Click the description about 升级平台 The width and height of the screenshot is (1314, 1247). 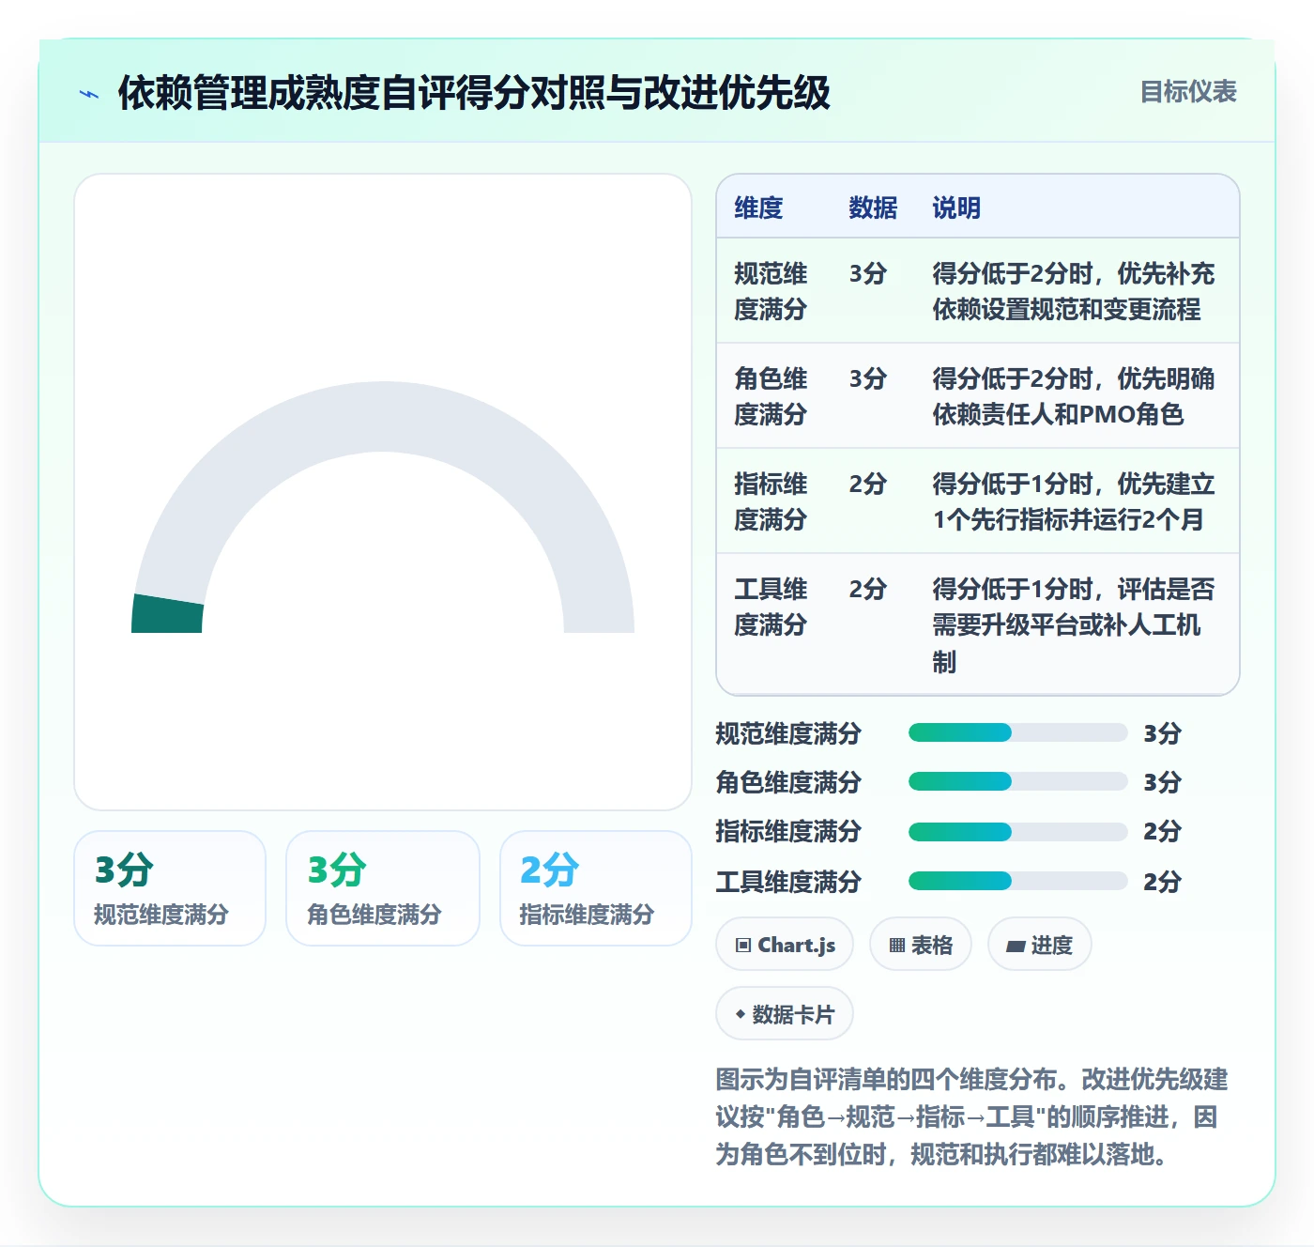(1073, 625)
